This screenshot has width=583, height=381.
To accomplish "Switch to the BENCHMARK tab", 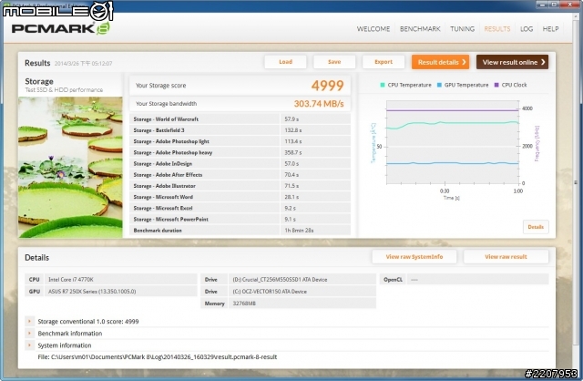I will 420,29.
